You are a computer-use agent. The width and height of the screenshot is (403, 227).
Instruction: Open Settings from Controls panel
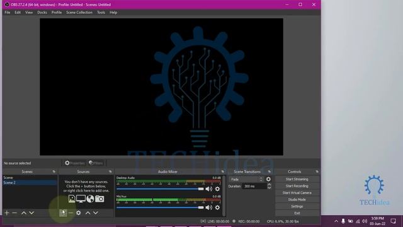pos(297,206)
